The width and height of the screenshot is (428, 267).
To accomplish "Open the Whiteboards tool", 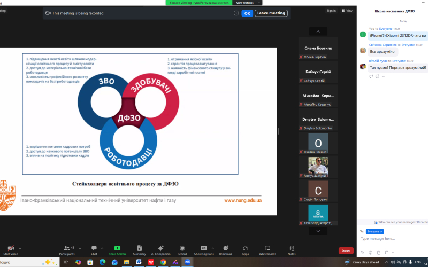I will 267,250.
